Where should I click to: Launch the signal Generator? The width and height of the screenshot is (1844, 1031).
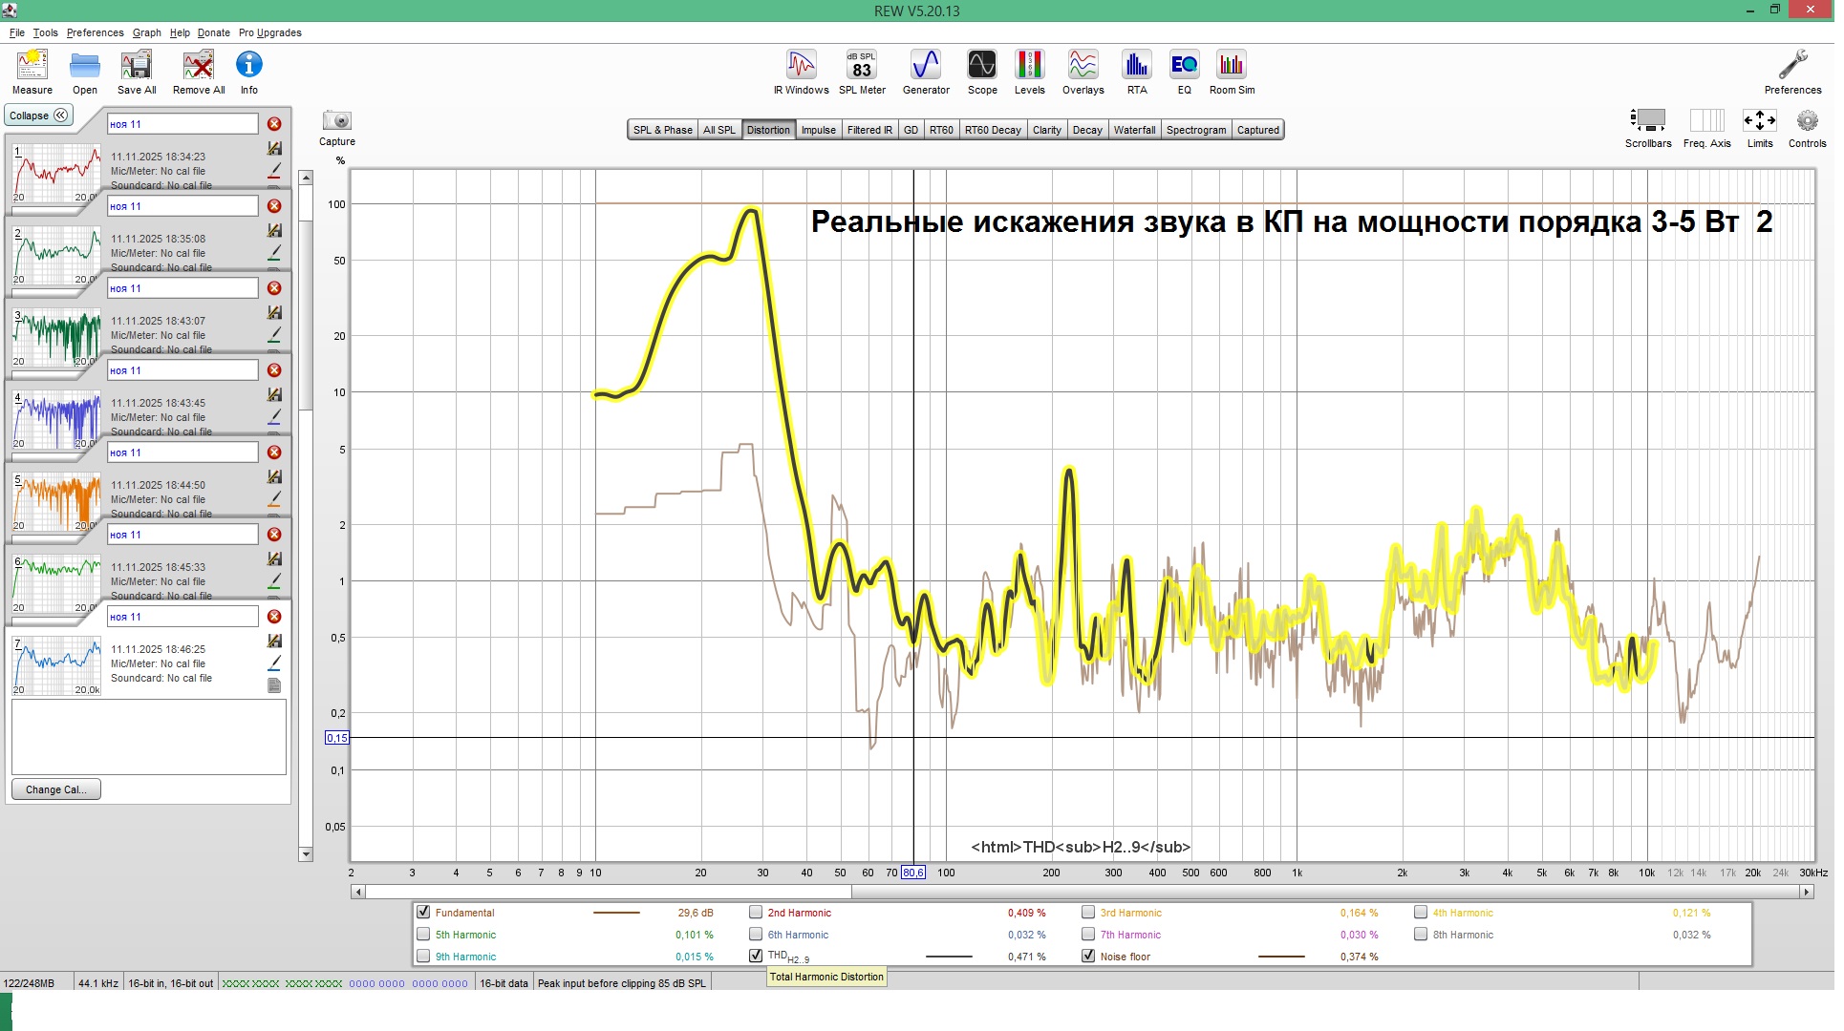pos(925,66)
